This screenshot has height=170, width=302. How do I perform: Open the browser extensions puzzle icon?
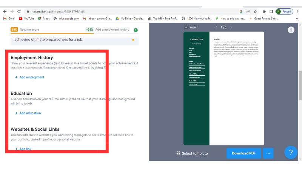click(x=264, y=12)
